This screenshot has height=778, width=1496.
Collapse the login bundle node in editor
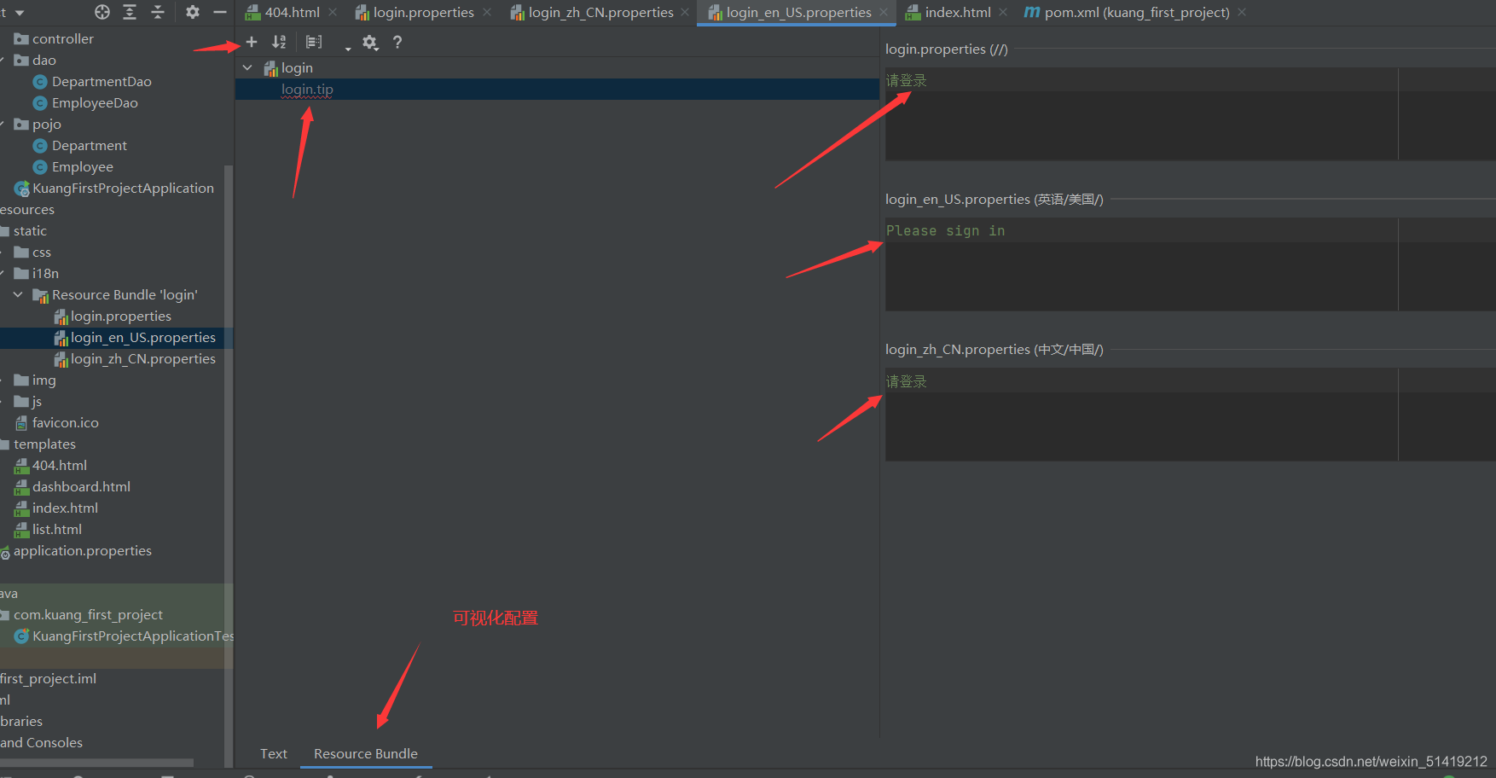(x=247, y=67)
